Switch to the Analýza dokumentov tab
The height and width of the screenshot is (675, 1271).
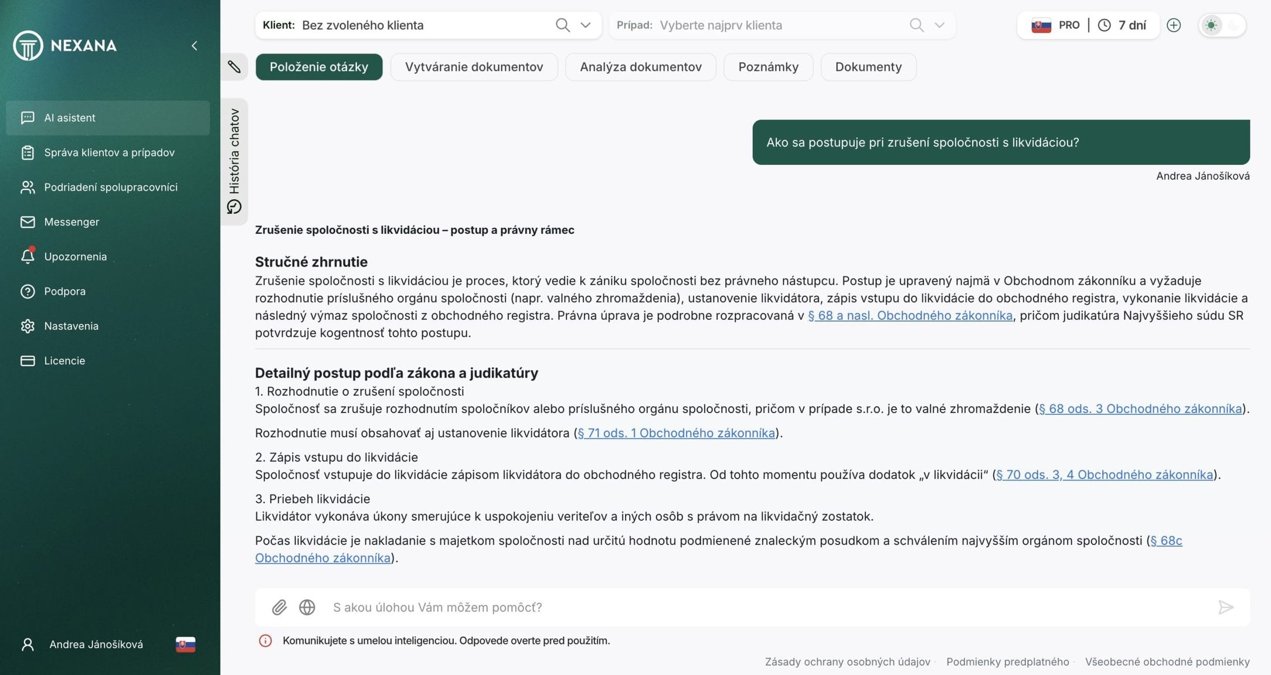pyautogui.click(x=640, y=67)
